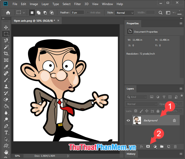Screen dimensions: 185x159
Task: Expand the collapsed toolbox double arrows
Action: [x=3, y=18]
